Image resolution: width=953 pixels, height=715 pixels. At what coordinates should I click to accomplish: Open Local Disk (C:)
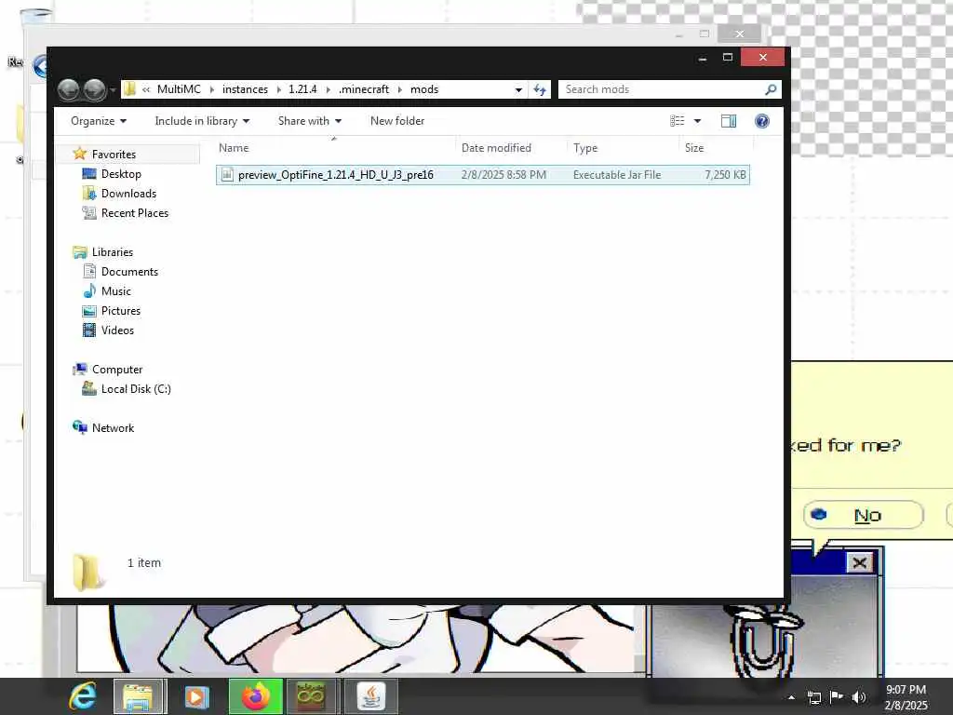pos(136,389)
